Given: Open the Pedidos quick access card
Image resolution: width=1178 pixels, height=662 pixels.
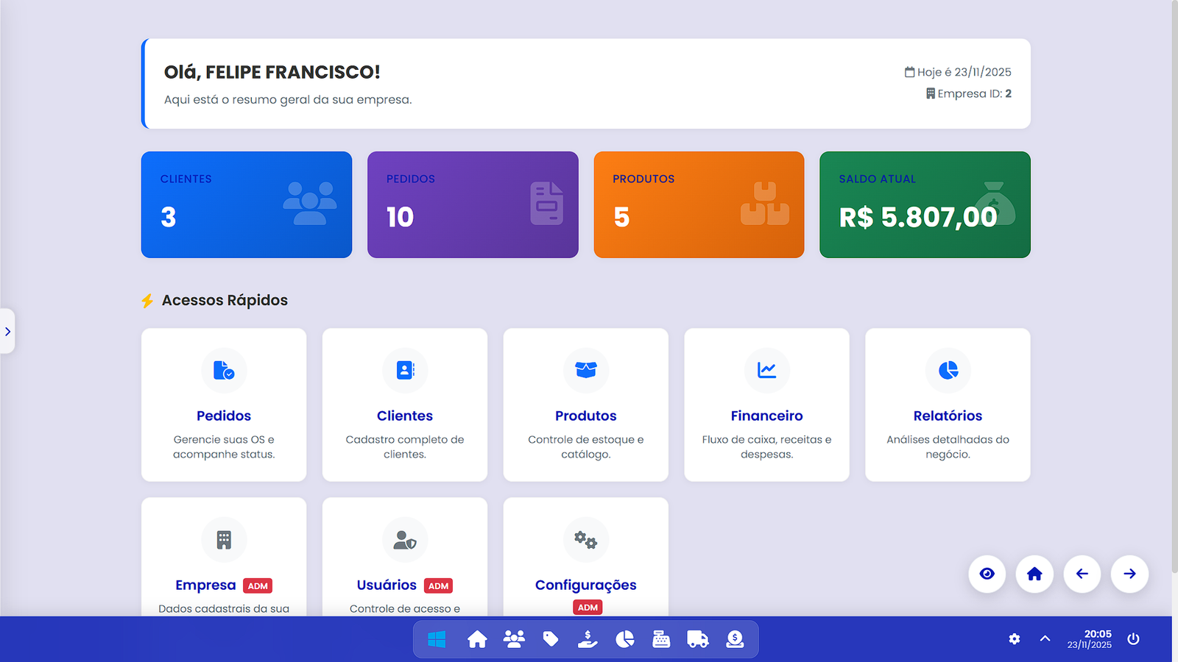Looking at the screenshot, I should (x=224, y=405).
